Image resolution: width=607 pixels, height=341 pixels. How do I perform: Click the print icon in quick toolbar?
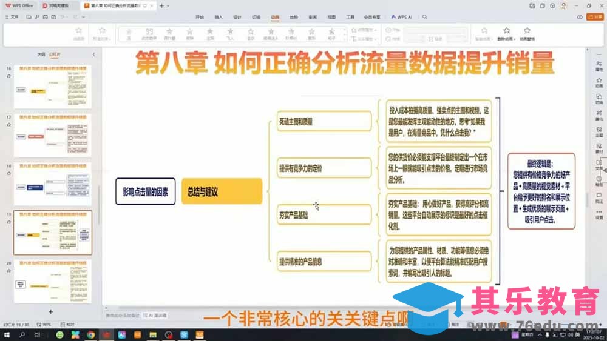coord(46,17)
